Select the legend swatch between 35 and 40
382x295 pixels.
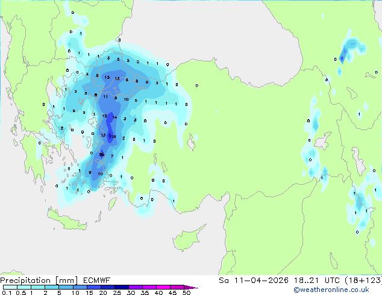click(x=149, y=287)
